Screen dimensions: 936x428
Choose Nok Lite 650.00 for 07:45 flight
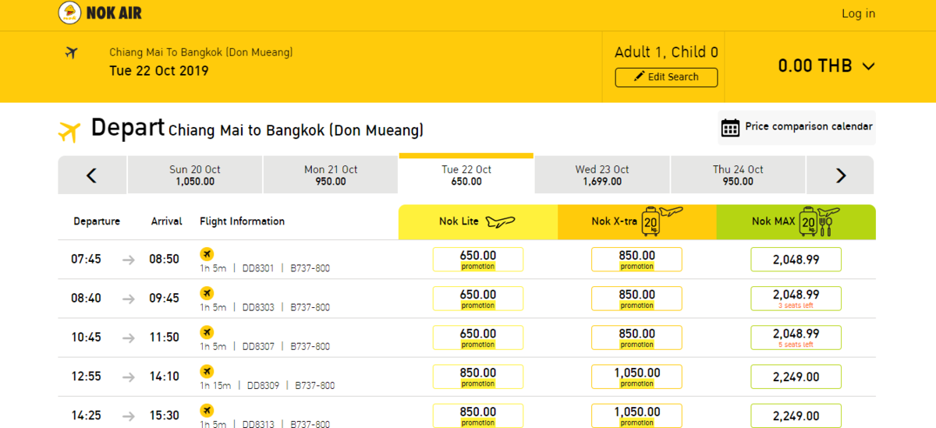pos(478,260)
